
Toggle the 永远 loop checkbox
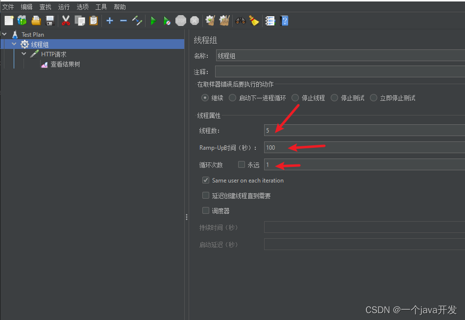click(x=242, y=164)
